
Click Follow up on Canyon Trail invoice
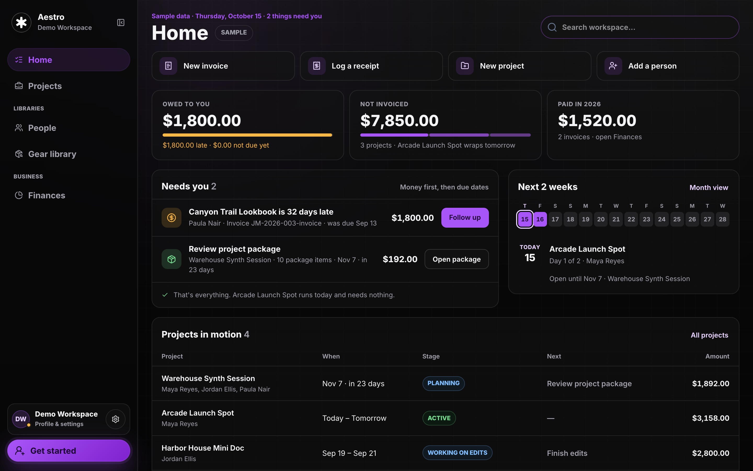tap(465, 218)
